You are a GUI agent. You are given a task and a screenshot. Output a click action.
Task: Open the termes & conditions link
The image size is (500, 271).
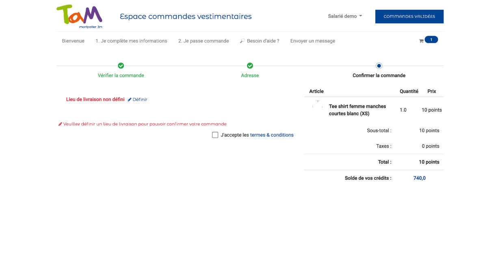(x=272, y=135)
